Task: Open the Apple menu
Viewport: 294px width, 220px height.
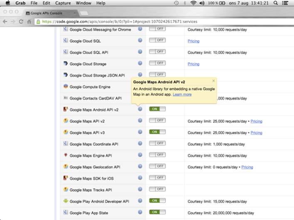Action: click(x=7, y=3)
